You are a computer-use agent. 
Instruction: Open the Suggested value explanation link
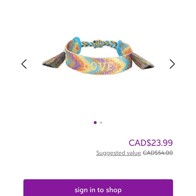(119, 153)
